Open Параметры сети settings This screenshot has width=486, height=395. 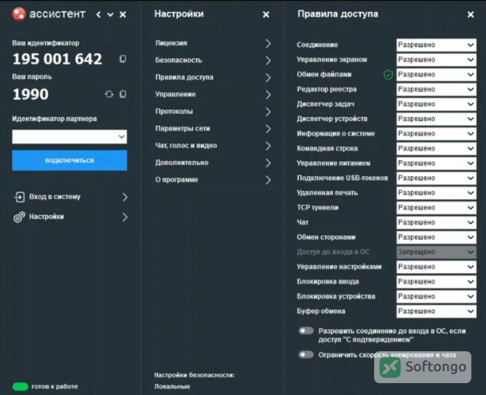pyautogui.click(x=213, y=129)
